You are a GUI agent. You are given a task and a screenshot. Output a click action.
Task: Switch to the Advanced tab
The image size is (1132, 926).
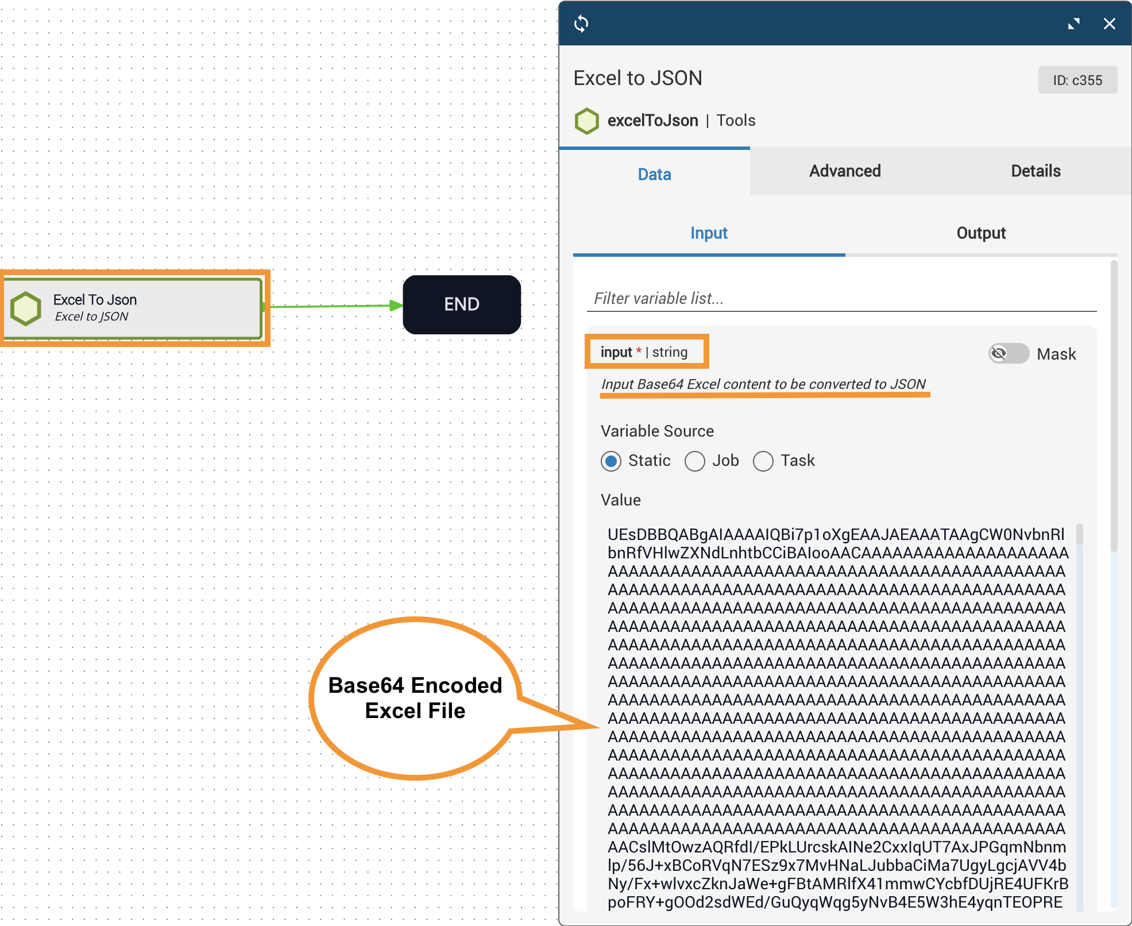(x=845, y=171)
